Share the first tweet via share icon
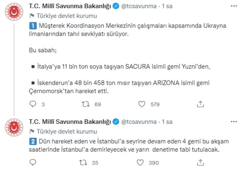The height and width of the screenshot is (170, 242). 200,104
